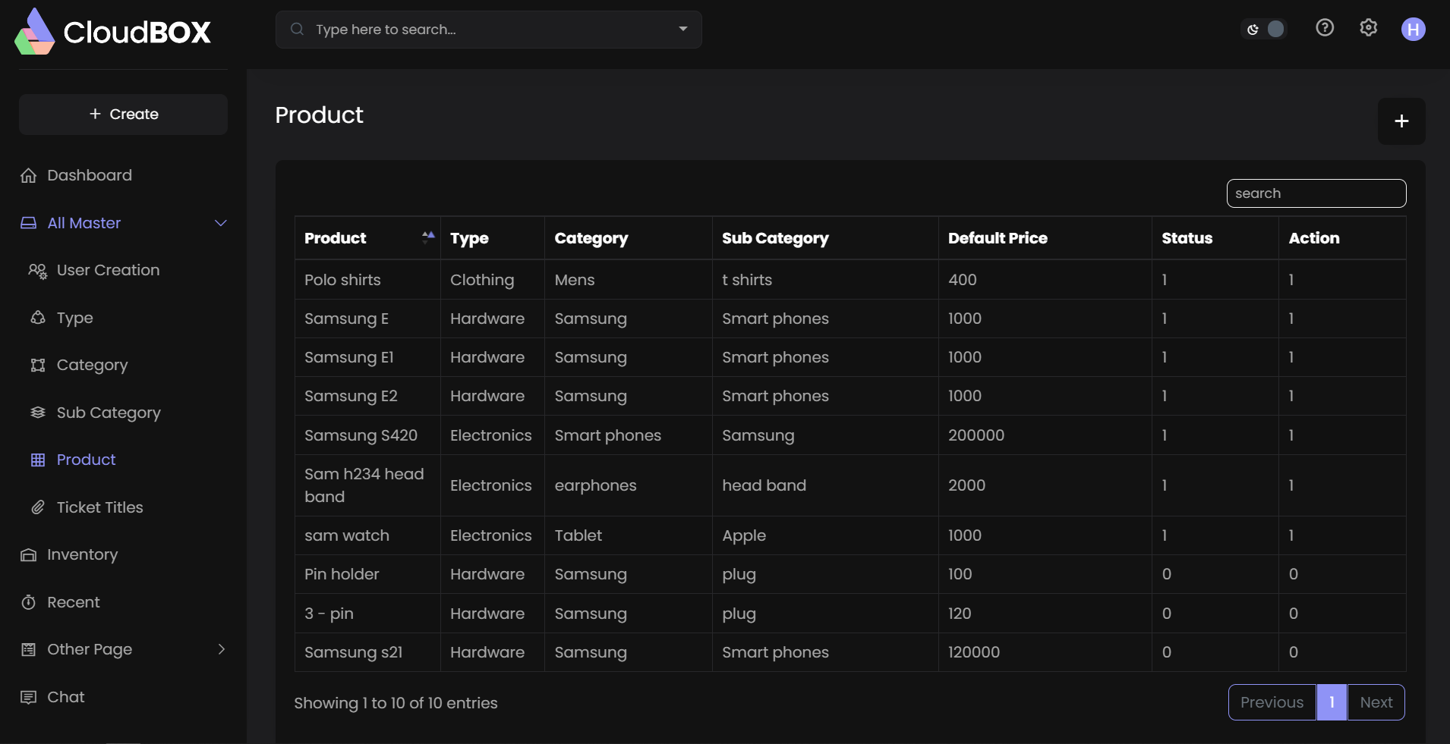Screen dimensions: 1450x744
Task: Click the Inventory box icon
Action: coord(28,554)
